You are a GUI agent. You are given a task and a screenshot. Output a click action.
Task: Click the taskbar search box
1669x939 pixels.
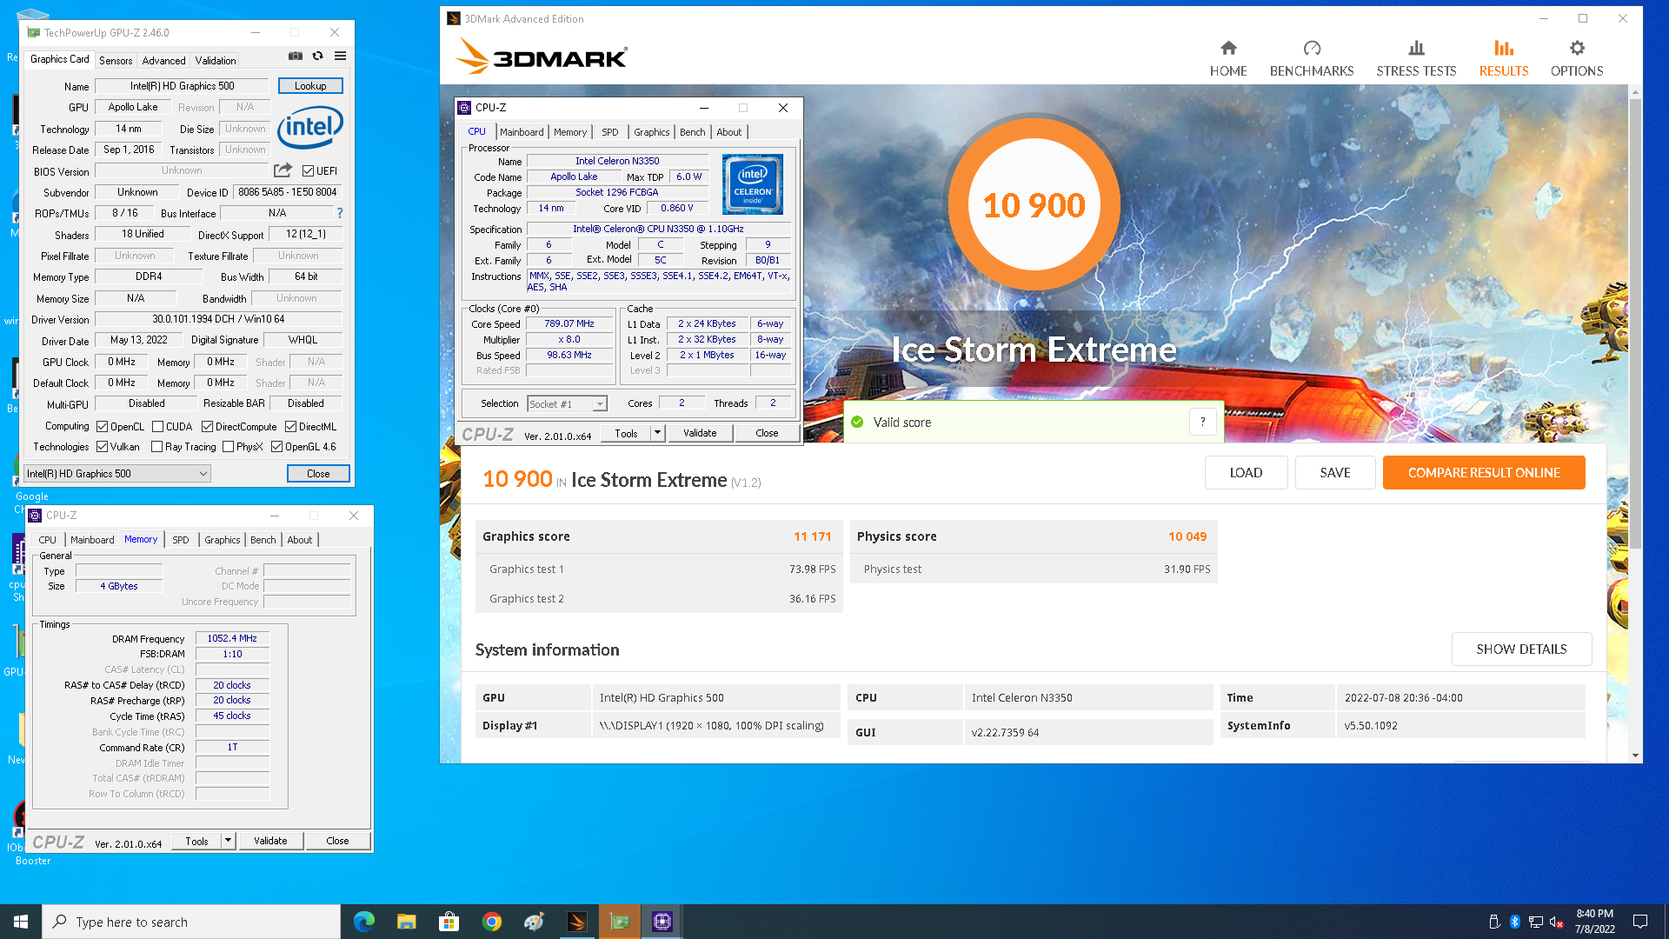click(191, 922)
